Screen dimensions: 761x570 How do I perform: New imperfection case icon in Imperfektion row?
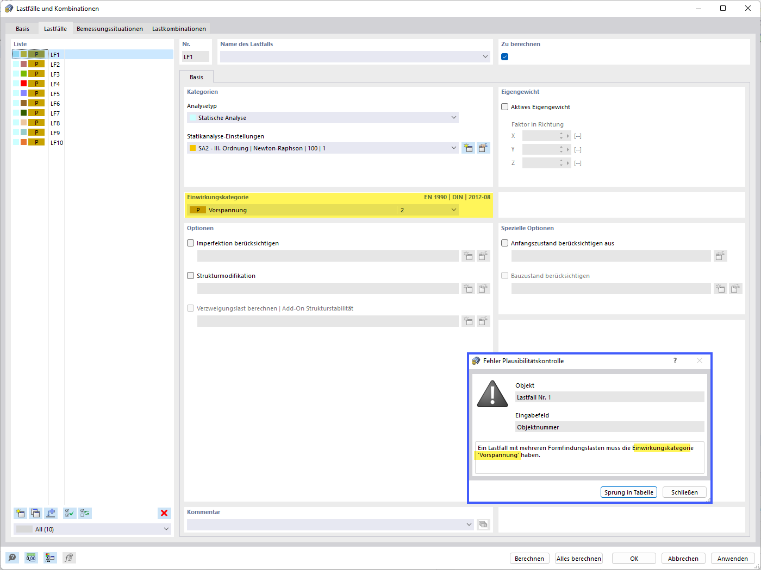pos(468,256)
